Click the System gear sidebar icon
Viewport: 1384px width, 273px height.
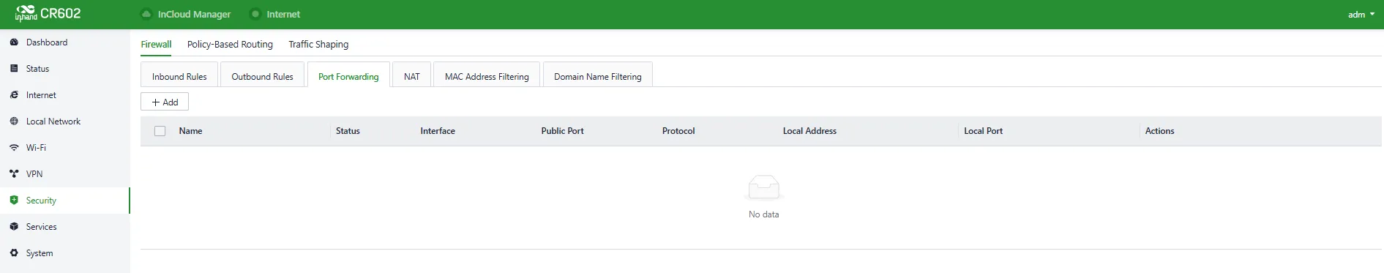click(x=14, y=253)
